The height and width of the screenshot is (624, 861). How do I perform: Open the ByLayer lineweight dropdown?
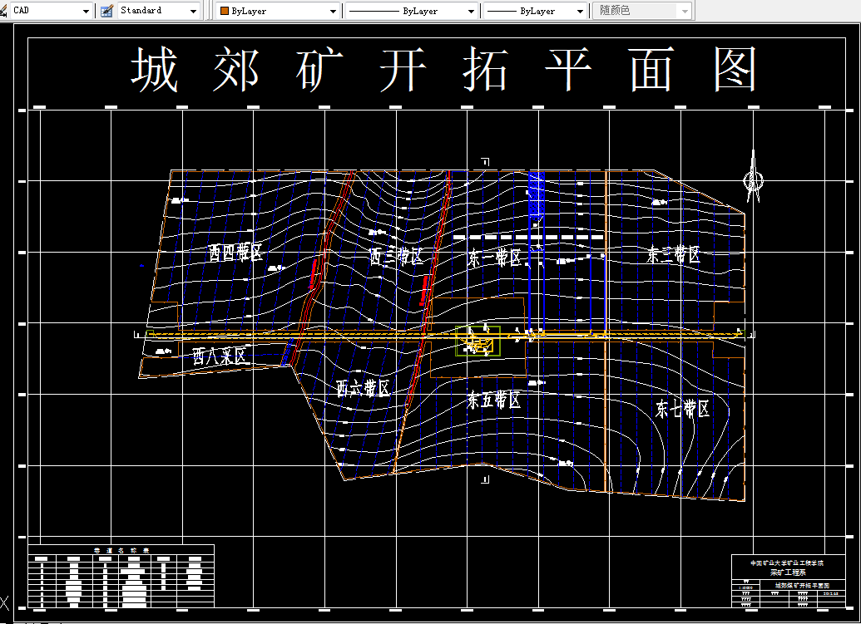[580, 11]
